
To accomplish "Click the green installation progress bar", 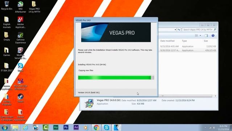I will click(x=116, y=78).
